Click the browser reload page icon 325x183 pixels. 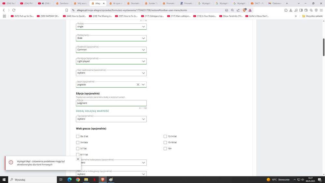click(x=14, y=10)
